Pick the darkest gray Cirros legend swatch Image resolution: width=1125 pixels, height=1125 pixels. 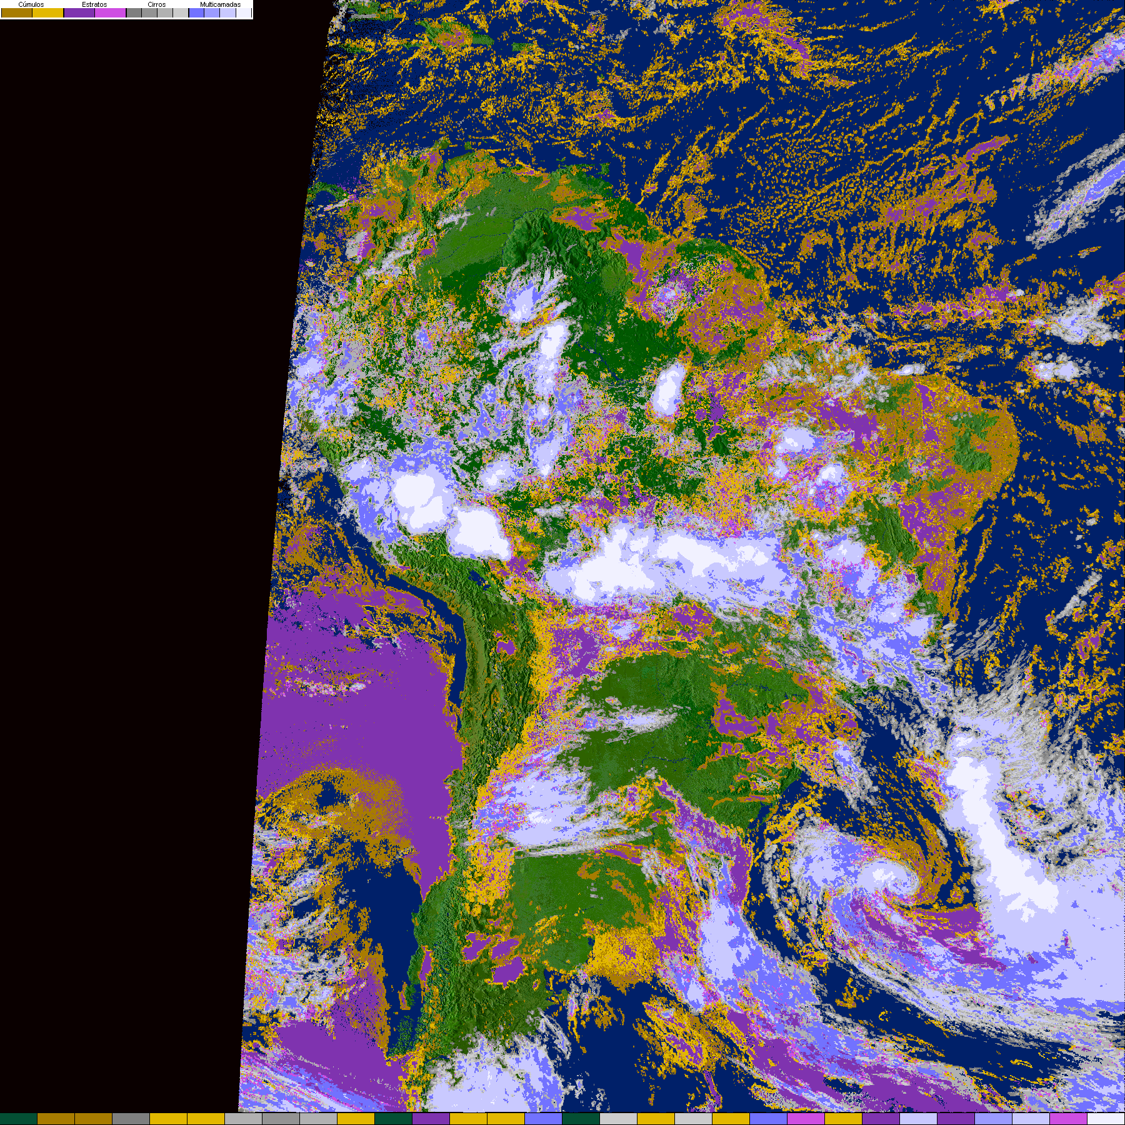click(134, 13)
